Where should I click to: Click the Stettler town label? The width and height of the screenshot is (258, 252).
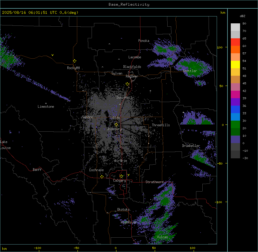click(190, 71)
